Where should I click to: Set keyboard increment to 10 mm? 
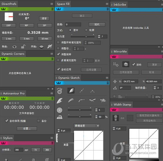[x=45, y=39]
